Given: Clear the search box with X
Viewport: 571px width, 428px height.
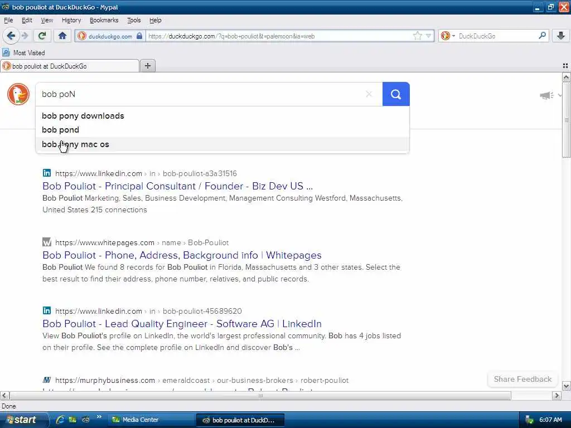Looking at the screenshot, I should pyautogui.click(x=369, y=94).
